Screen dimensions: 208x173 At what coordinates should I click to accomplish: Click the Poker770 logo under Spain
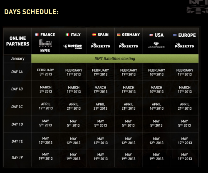click(101, 45)
